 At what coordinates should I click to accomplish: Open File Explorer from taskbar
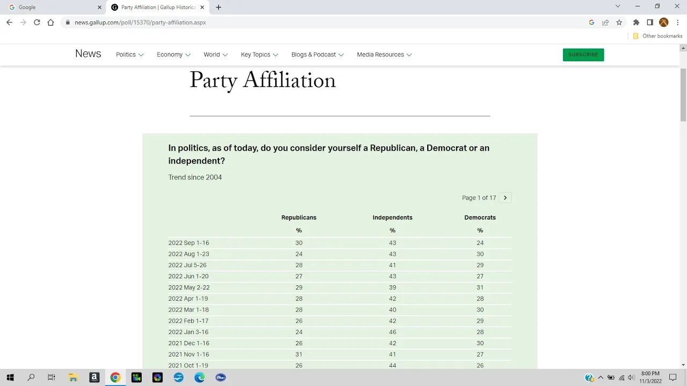point(73,377)
